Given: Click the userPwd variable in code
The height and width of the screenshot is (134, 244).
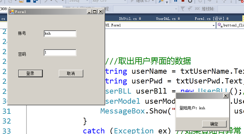Looking at the screenshot, I should (147, 81).
